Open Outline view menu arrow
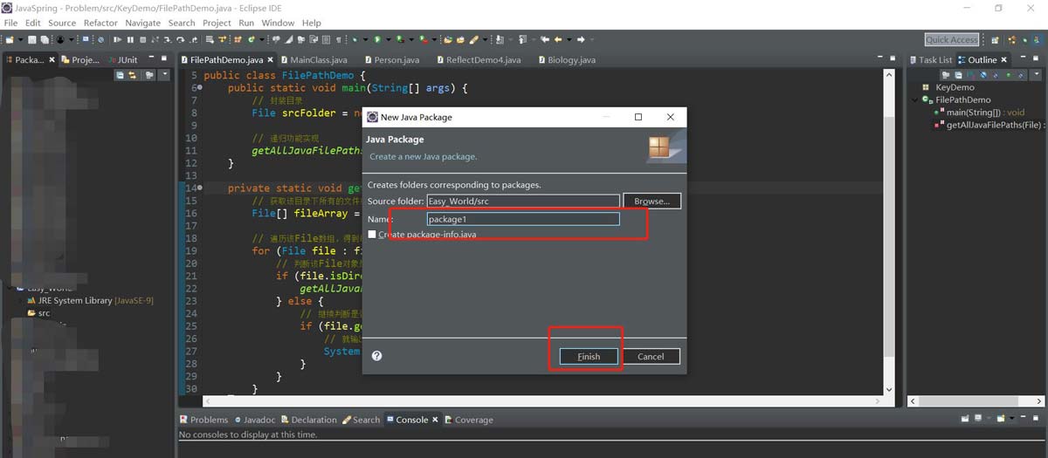This screenshot has width=1048, height=458. (1037, 75)
